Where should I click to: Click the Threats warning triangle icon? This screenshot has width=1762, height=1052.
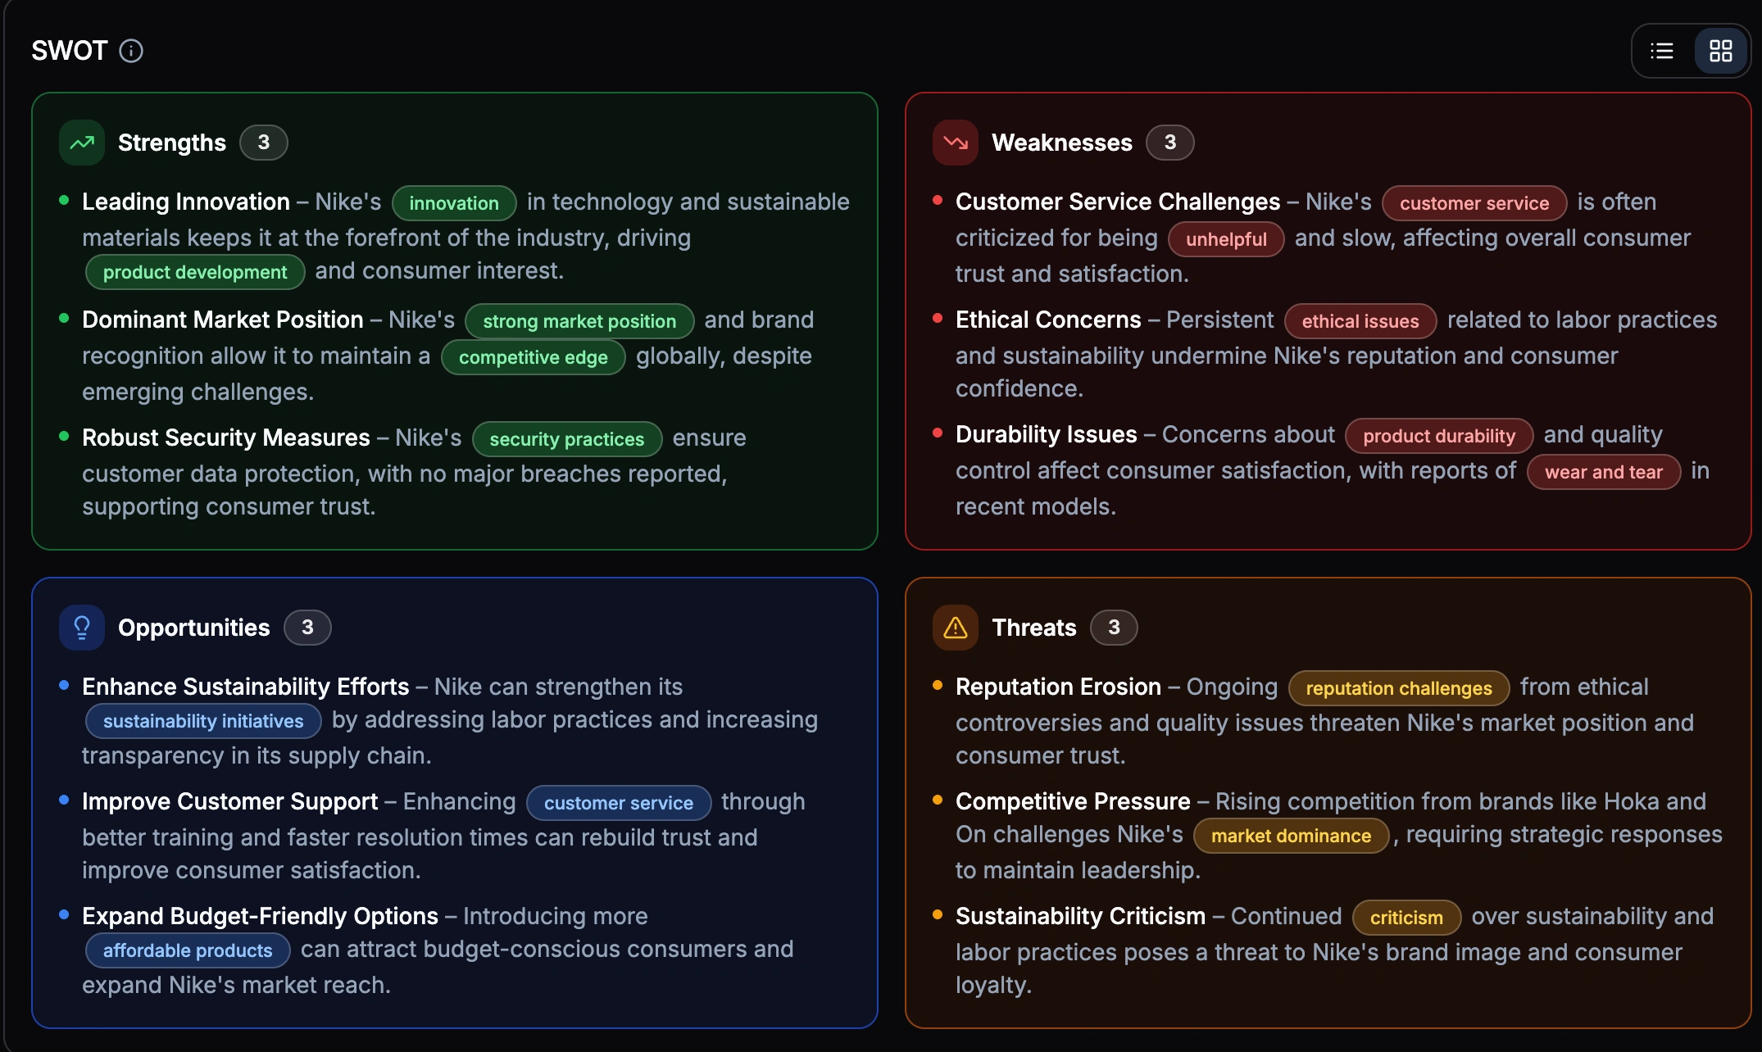[955, 628]
